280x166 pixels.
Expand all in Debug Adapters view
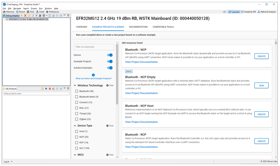pyautogui.click(x=61, y=16)
